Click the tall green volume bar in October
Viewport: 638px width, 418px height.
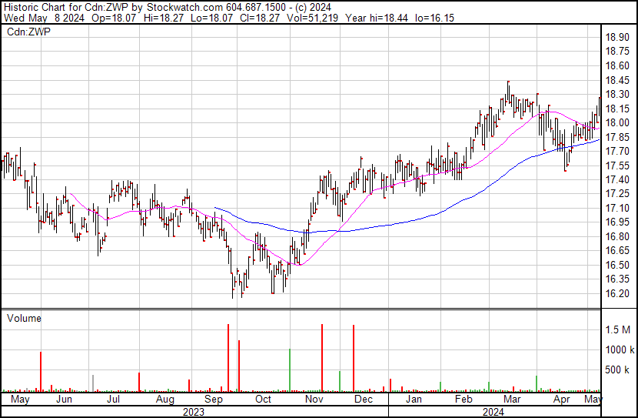coord(289,371)
